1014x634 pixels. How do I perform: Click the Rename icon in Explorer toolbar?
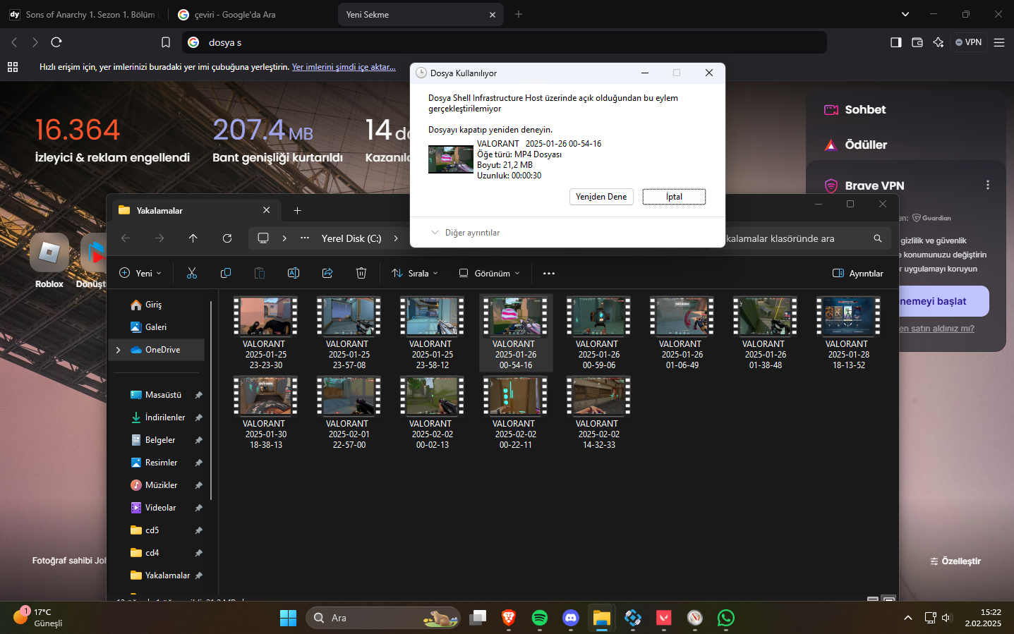tap(294, 273)
